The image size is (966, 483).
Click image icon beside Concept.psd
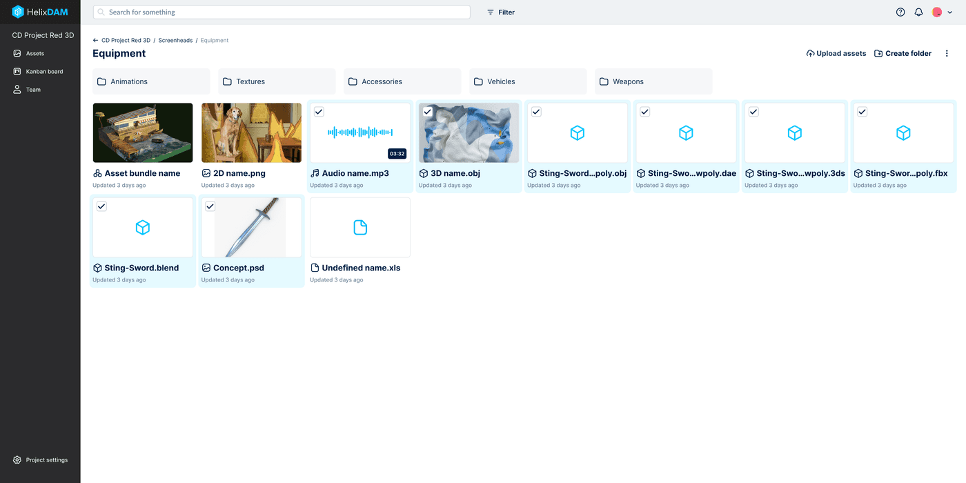point(206,268)
